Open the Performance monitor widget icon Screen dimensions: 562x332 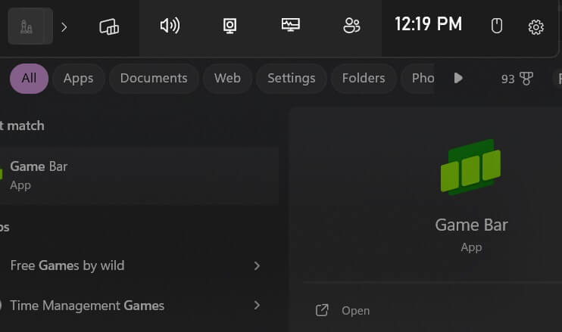[x=291, y=25]
